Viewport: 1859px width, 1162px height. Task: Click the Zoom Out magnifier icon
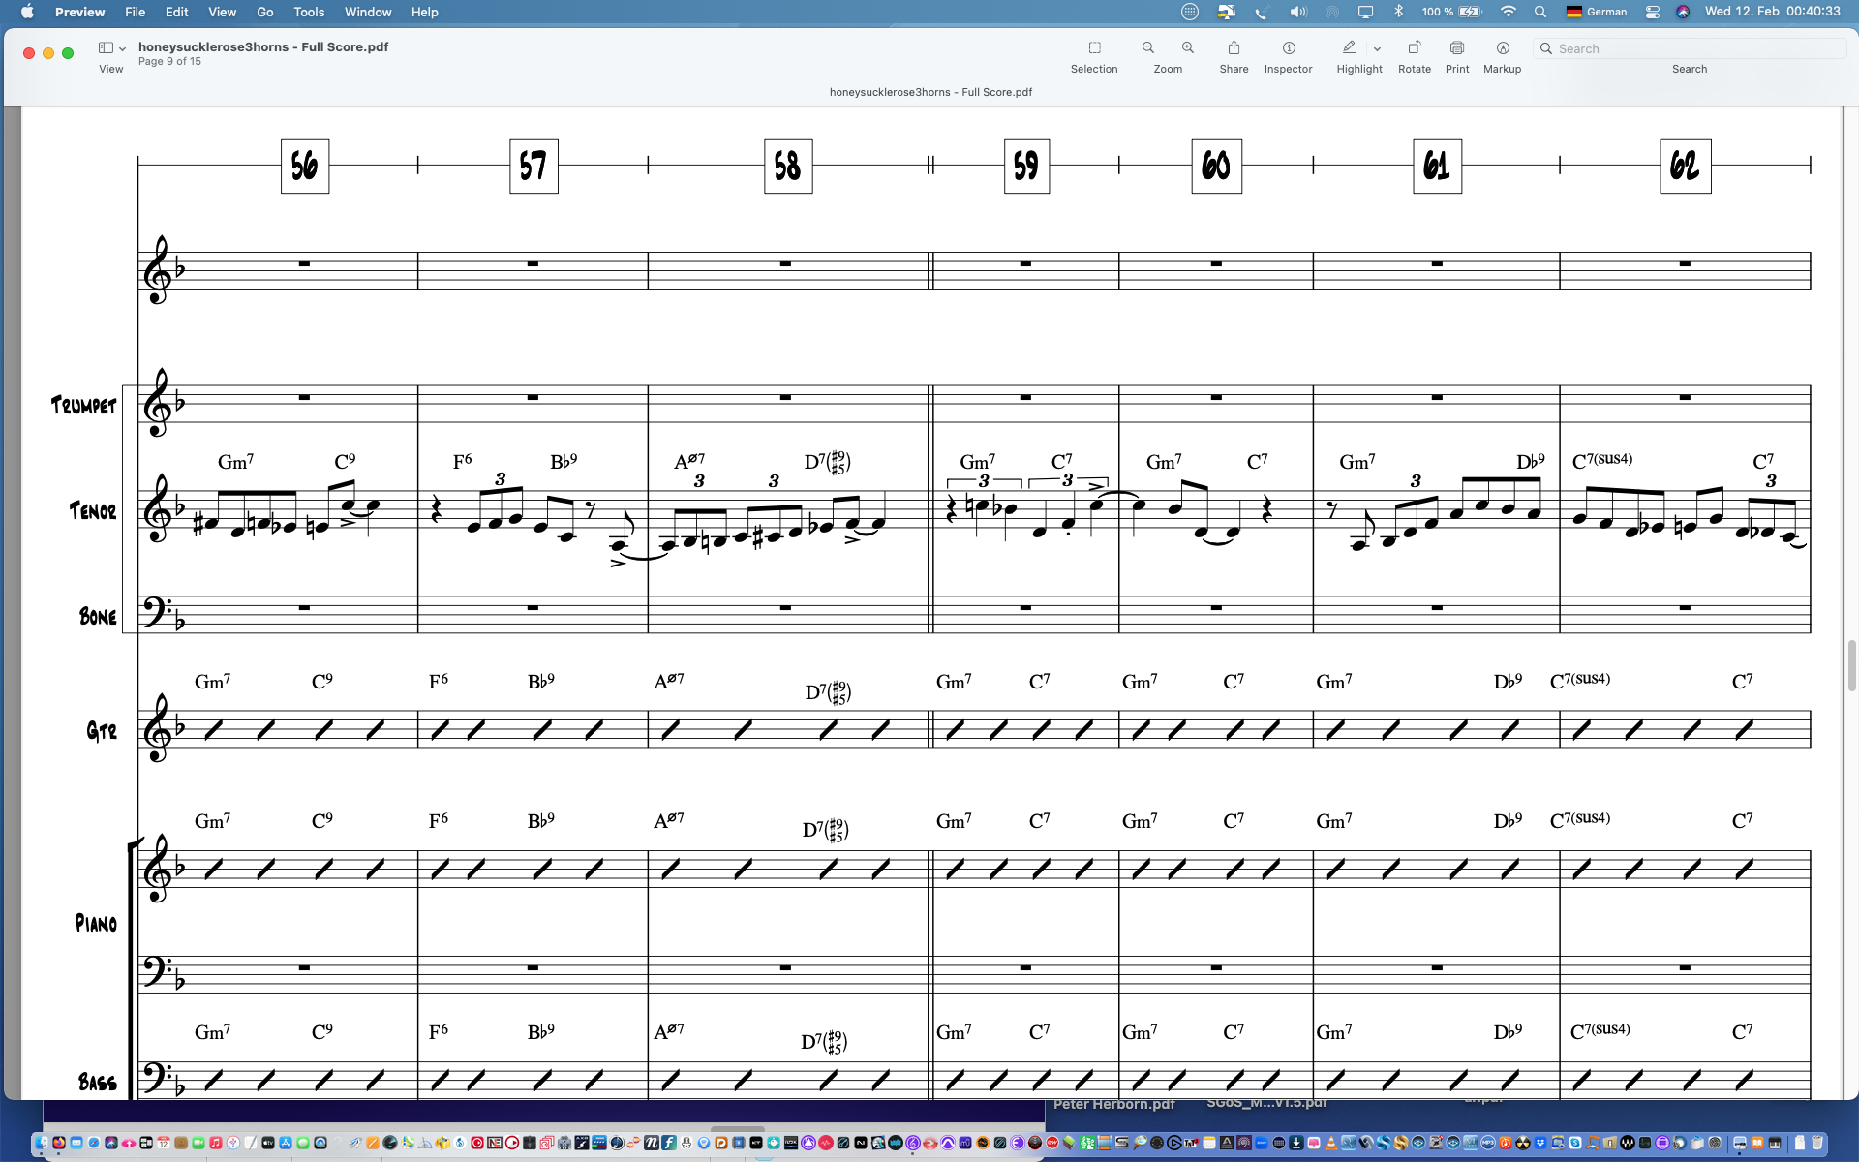click(1147, 48)
